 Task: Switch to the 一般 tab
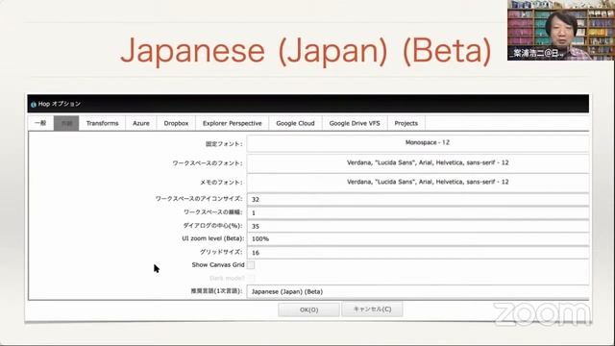(40, 123)
